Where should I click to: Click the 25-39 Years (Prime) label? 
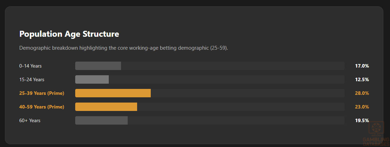(x=42, y=93)
